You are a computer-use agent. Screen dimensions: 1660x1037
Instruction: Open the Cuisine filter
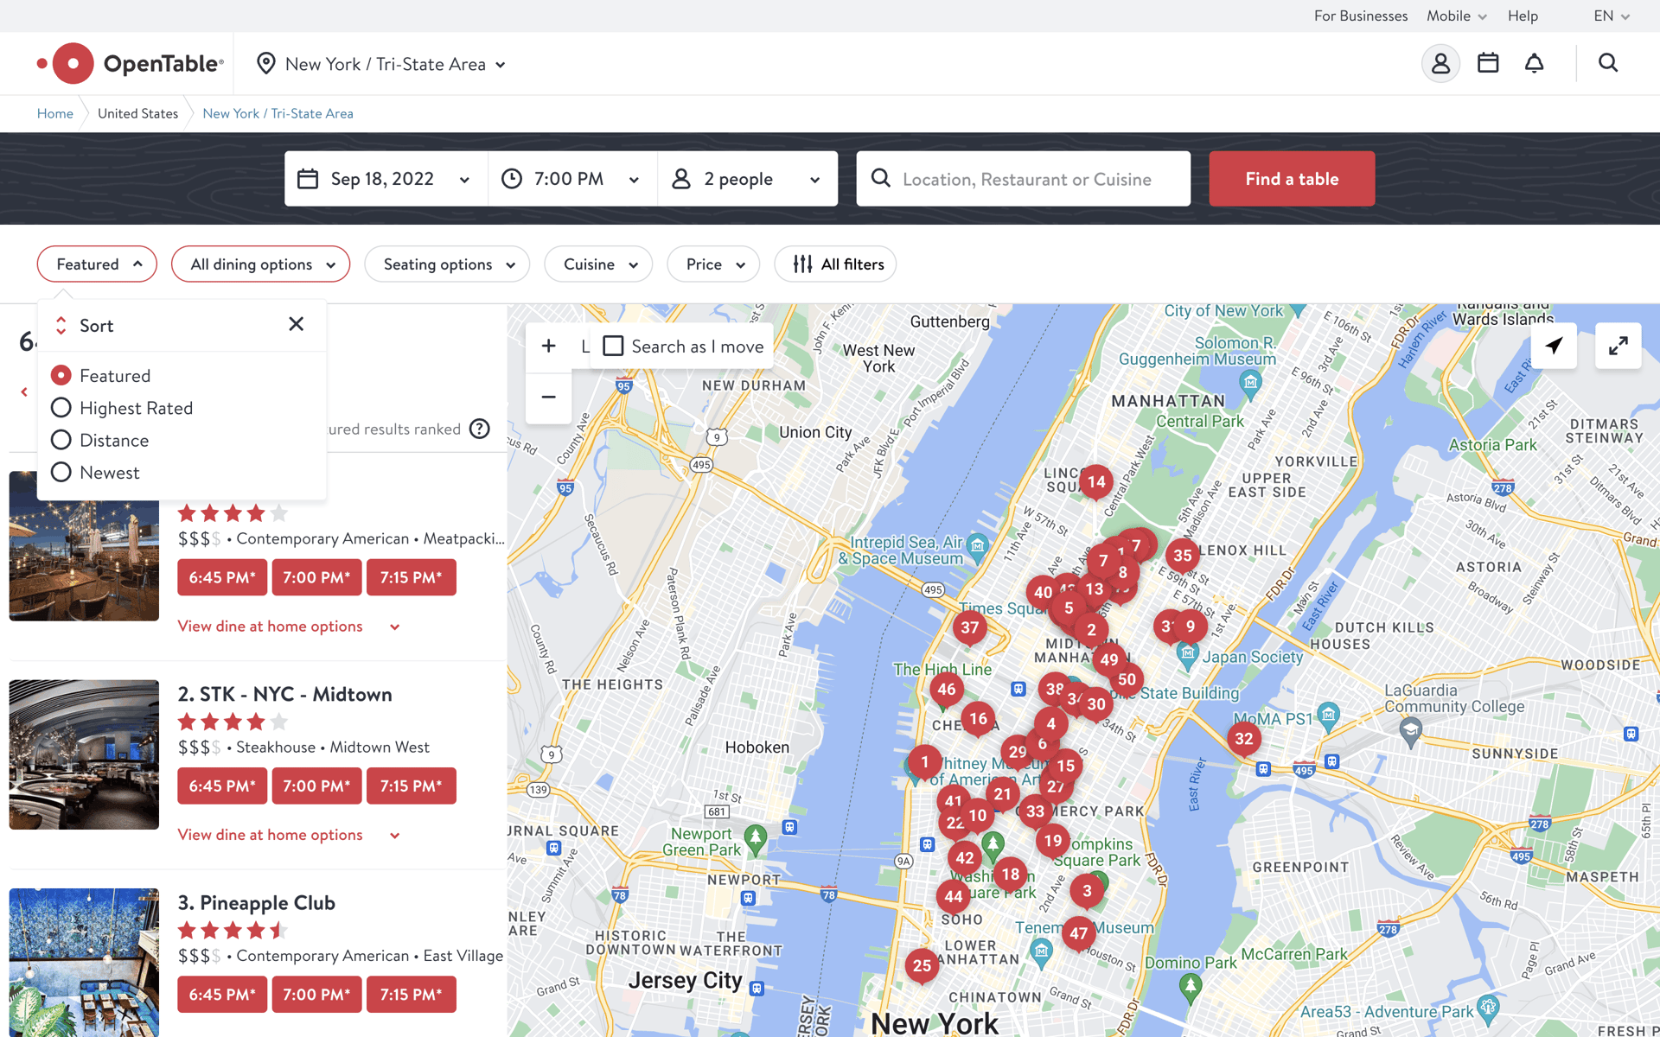point(598,264)
